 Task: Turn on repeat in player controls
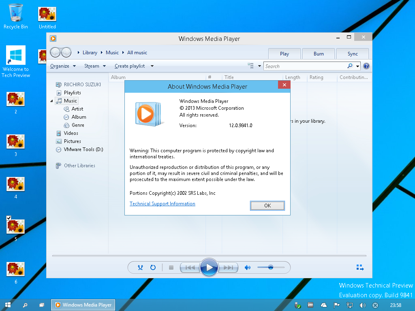[x=153, y=267]
